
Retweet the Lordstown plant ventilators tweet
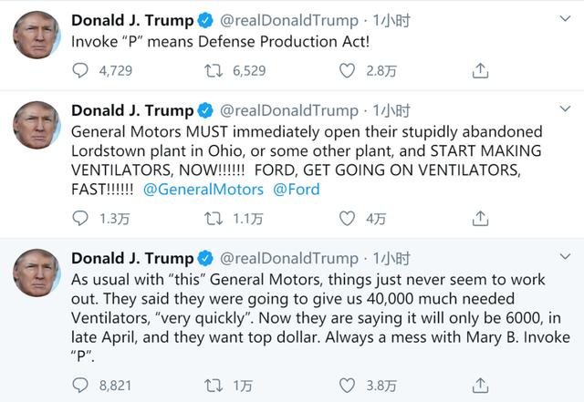coord(212,219)
